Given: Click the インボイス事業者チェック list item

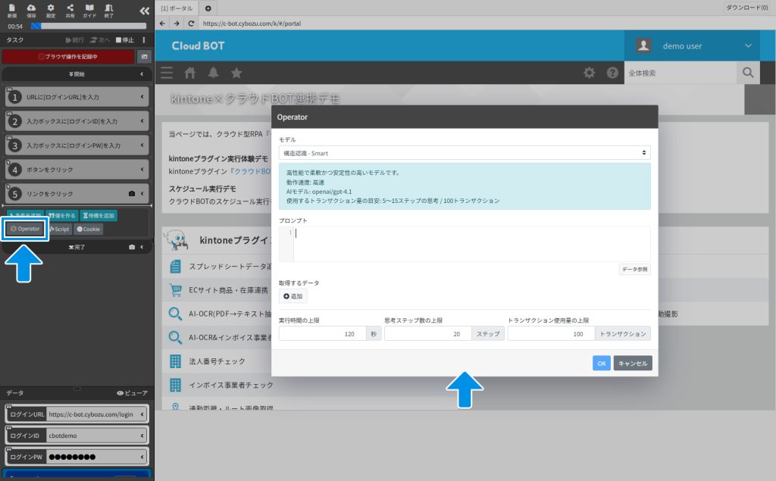Looking at the screenshot, I should 230,385.
